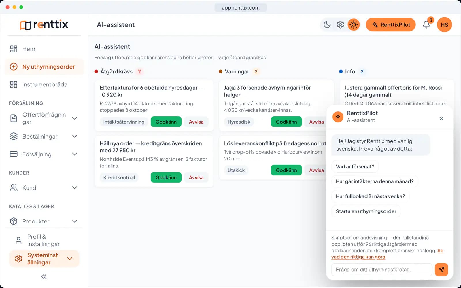
Task: Open Ny uthyrningsorder menu item
Action: coord(44,67)
